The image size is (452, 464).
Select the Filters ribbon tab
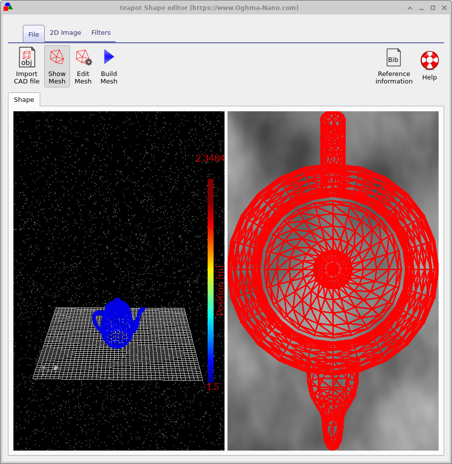(101, 33)
